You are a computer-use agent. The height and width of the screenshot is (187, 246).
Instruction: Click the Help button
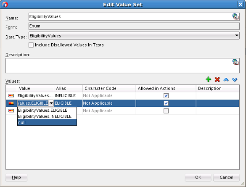coord(16,177)
